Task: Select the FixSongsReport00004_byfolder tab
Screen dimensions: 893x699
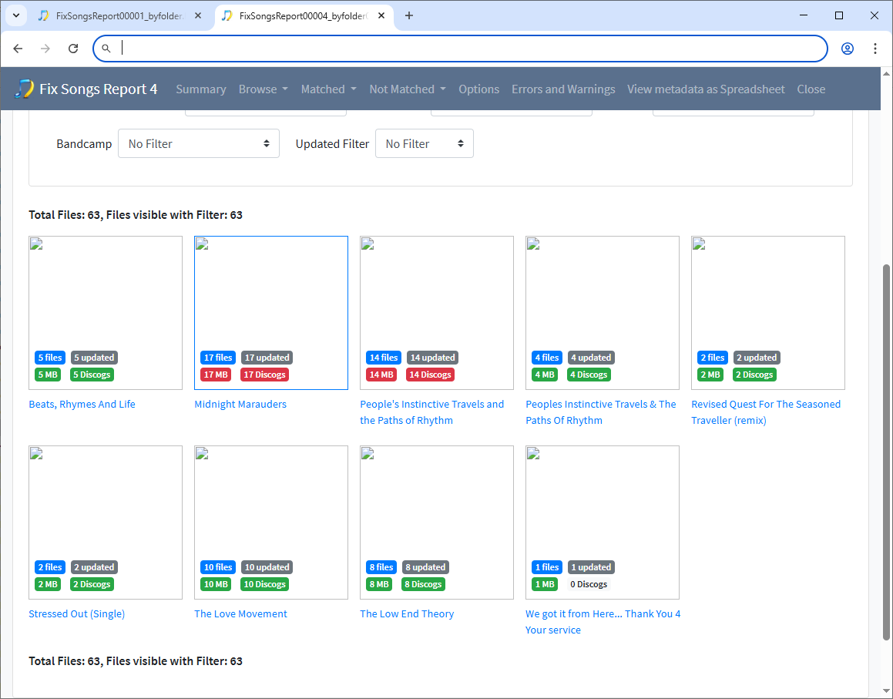Action: tap(303, 16)
